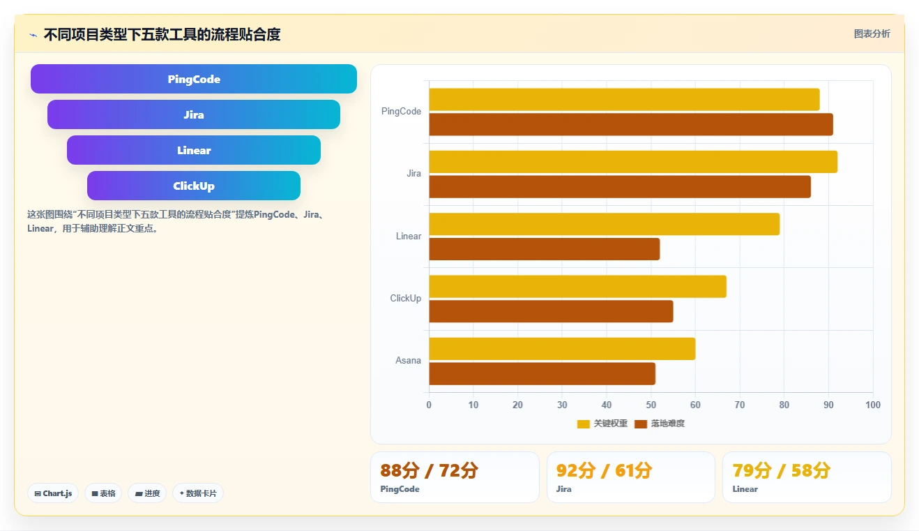Toggle the 落地难度 legend swatch
919x531 pixels.
641,424
